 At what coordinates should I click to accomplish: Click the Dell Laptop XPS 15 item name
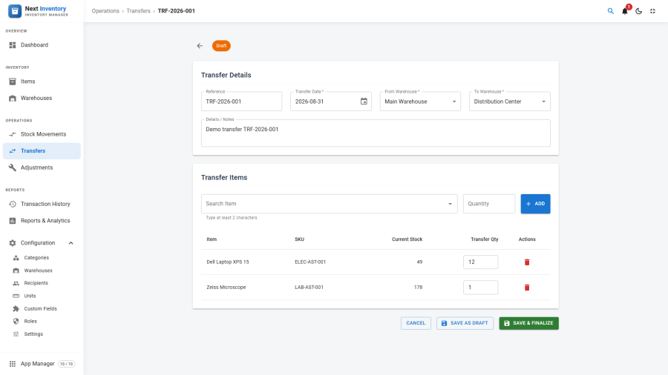228,262
